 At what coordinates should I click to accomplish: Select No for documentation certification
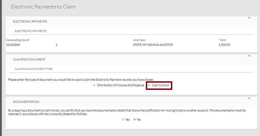pos(135,119)
